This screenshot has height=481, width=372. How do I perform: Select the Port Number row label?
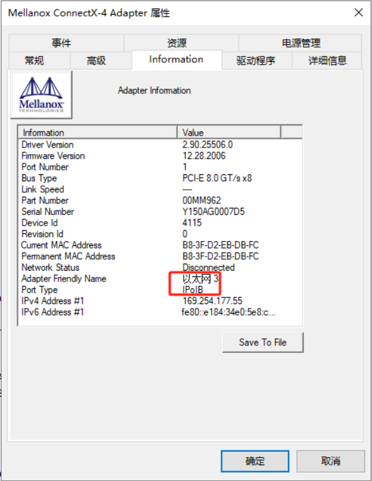(45, 167)
